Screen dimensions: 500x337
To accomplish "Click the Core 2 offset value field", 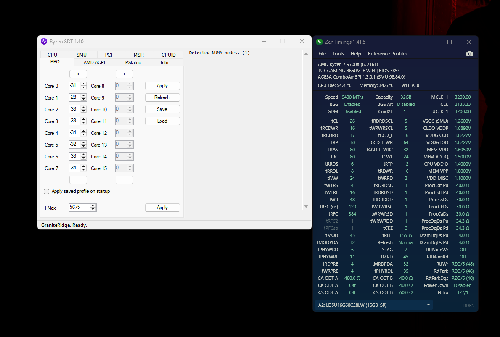I will (74, 109).
